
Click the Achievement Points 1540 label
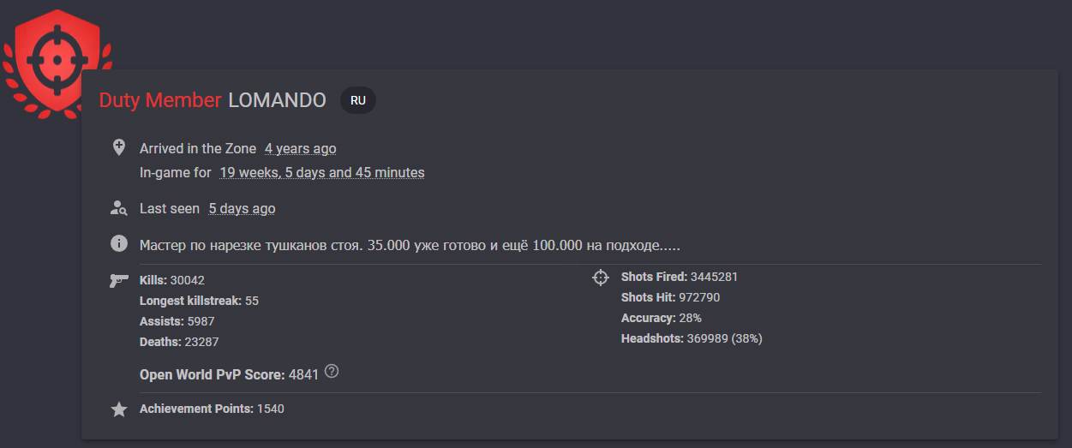[x=212, y=409]
